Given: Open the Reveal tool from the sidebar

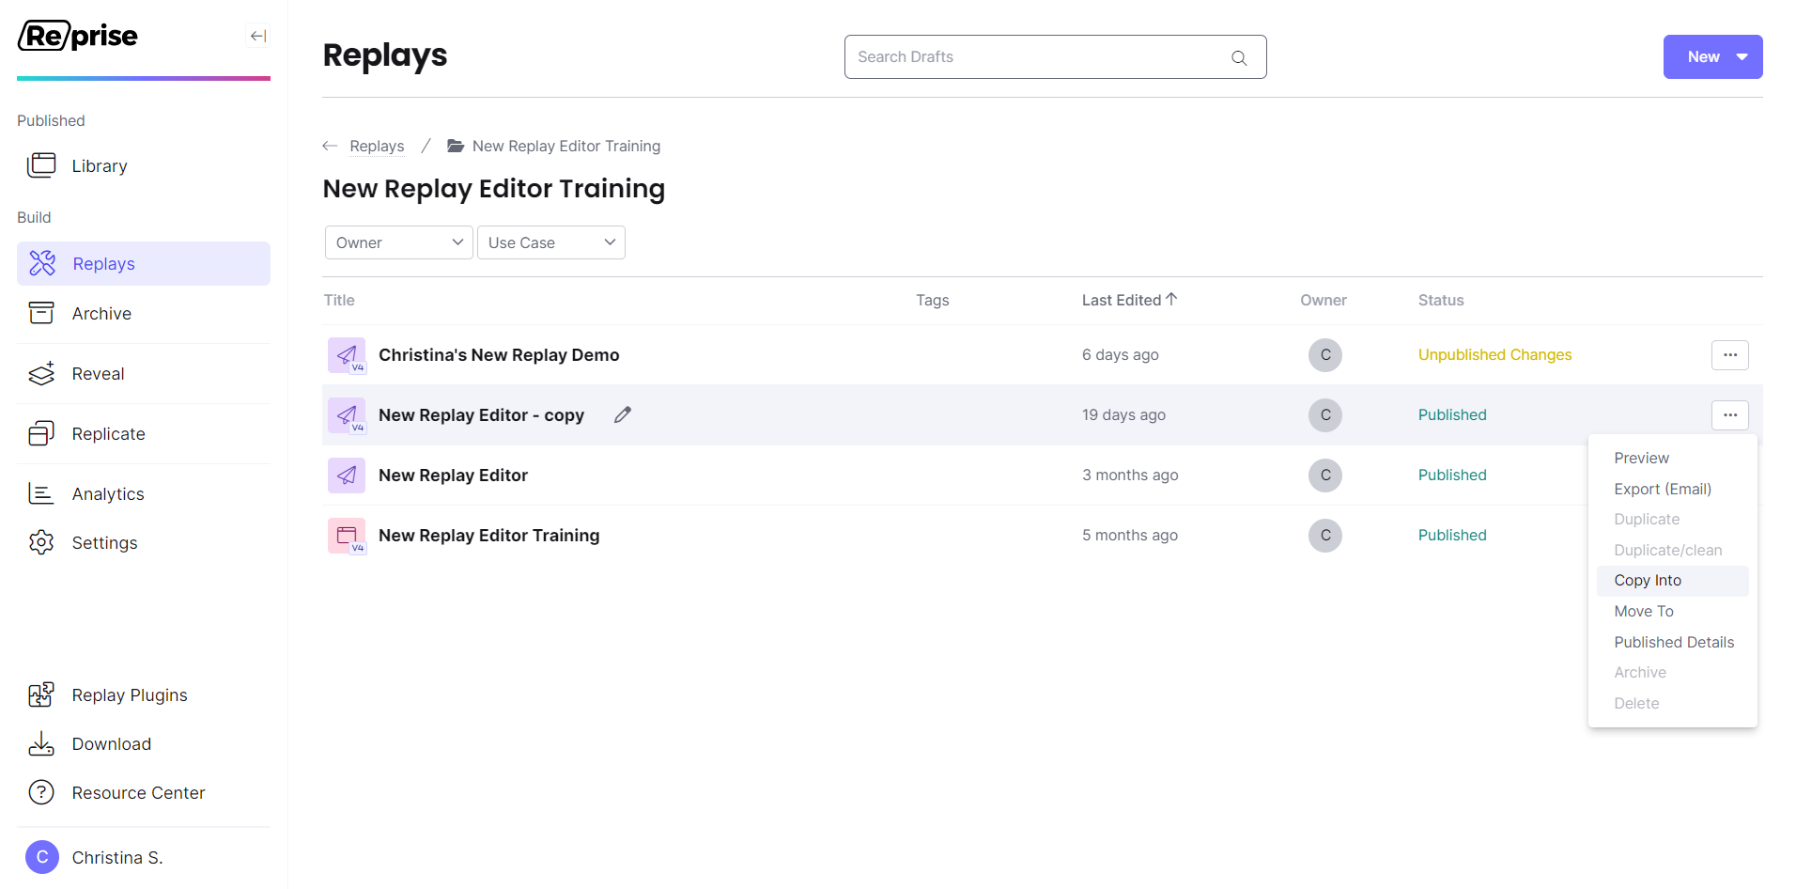Looking at the screenshot, I should click(x=41, y=373).
